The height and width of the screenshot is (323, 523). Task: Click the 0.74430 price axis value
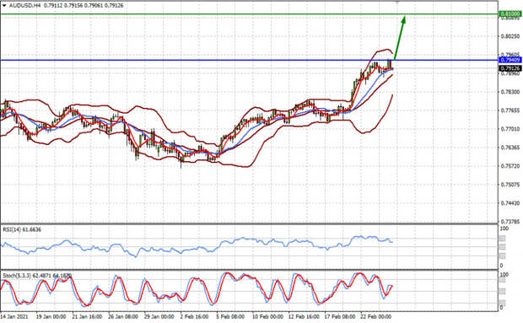coord(510,202)
